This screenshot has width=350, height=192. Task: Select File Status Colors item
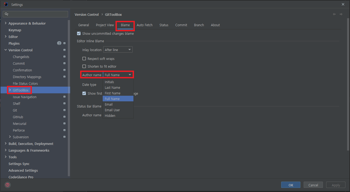click(25, 83)
